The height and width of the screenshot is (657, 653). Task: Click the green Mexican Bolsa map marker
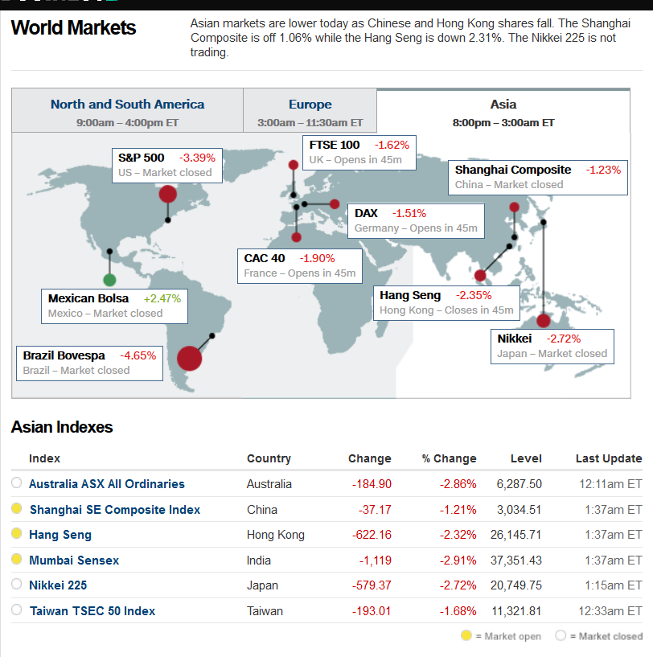pyautogui.click(x=109, y=280)
